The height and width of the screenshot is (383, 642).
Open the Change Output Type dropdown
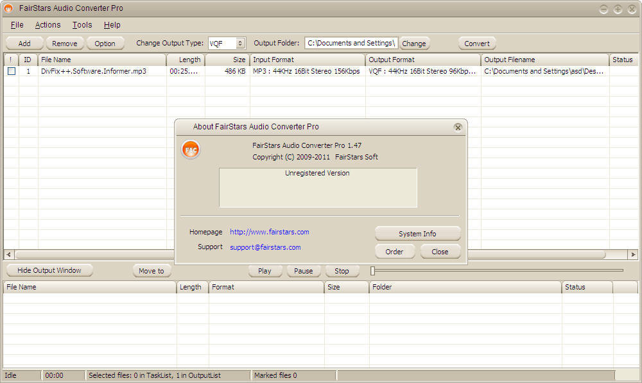pyautogui.click(x=240, y=43)
